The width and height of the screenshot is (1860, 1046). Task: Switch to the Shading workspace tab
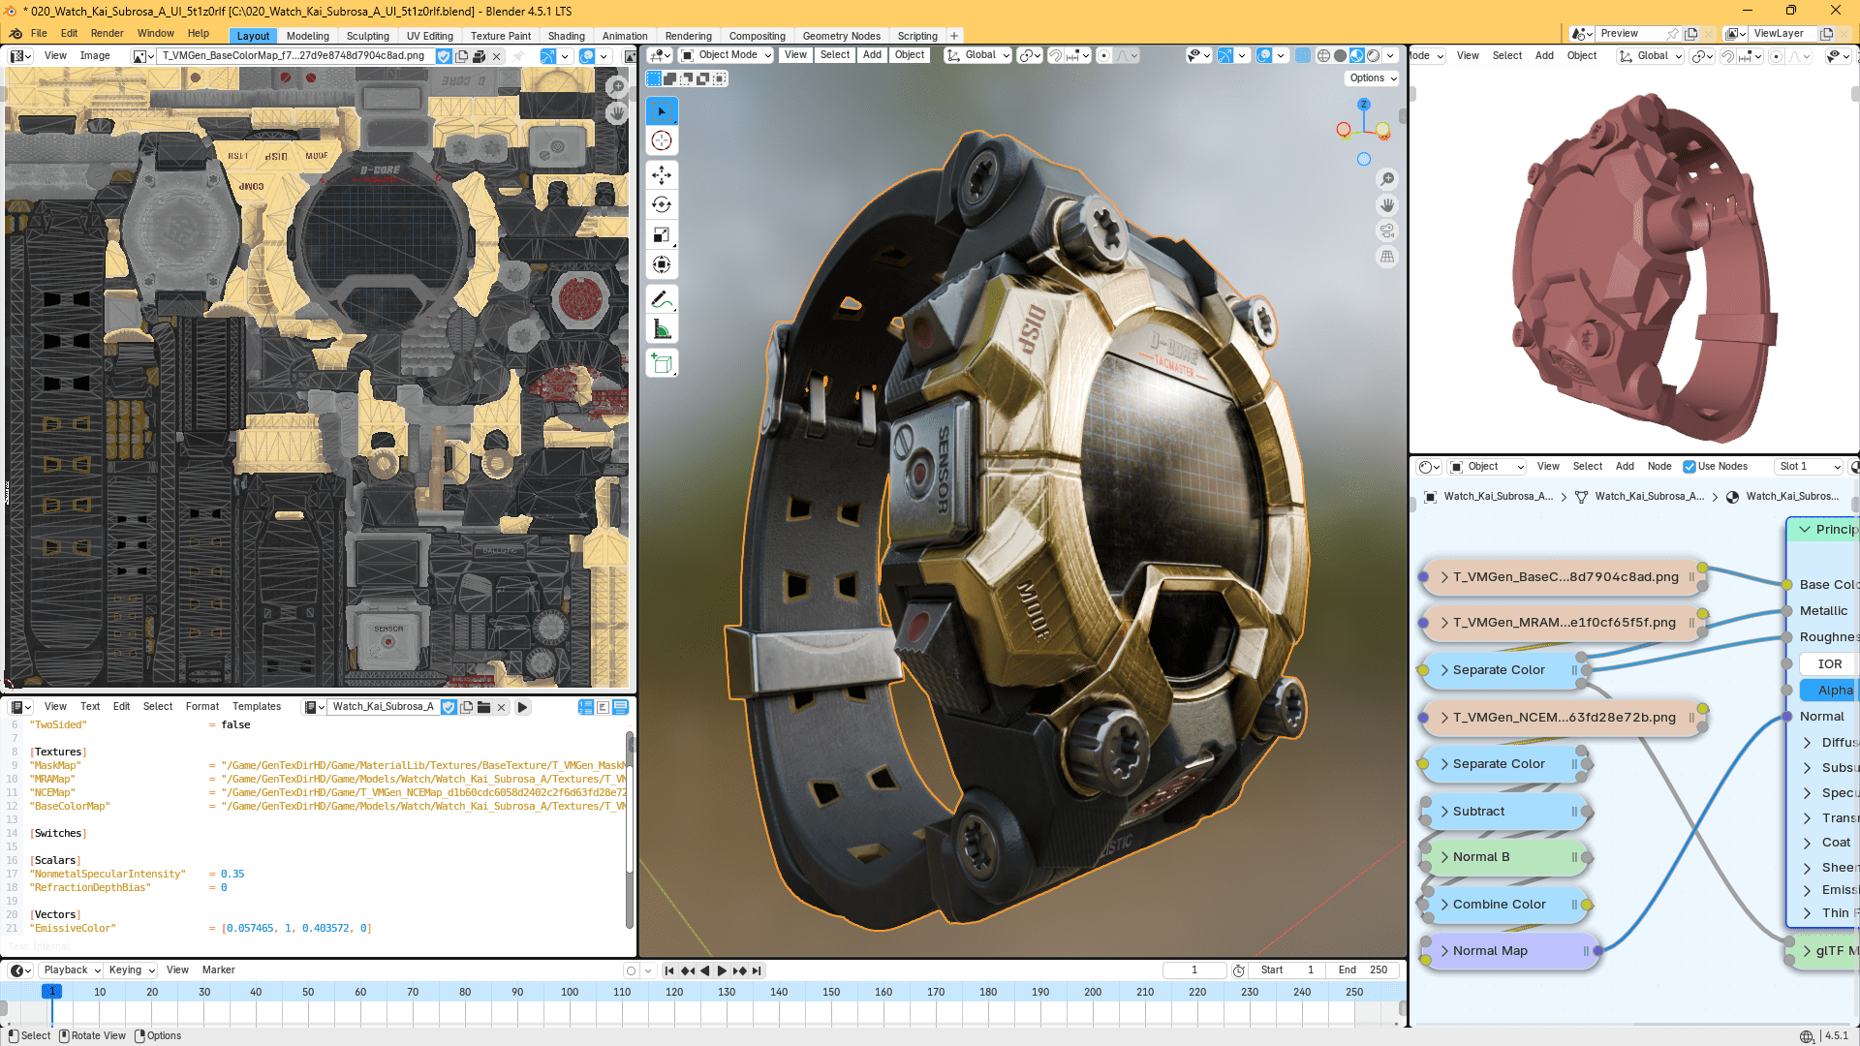567,36
